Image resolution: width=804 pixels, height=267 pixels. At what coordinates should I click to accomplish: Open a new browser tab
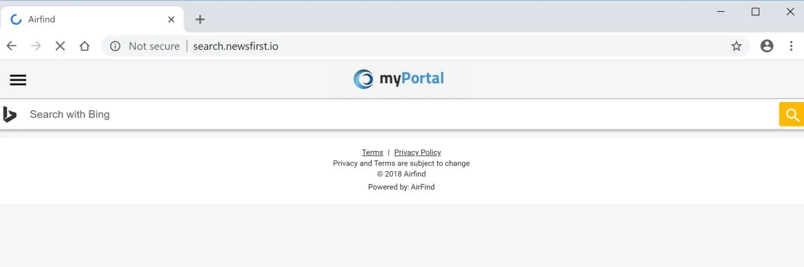point(200,19)
